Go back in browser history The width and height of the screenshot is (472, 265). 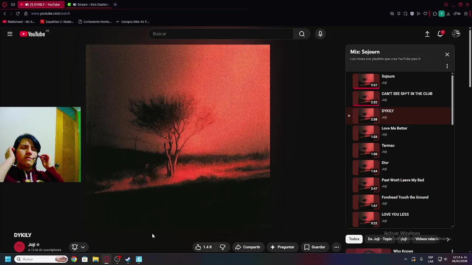click(x=4, y=14)
